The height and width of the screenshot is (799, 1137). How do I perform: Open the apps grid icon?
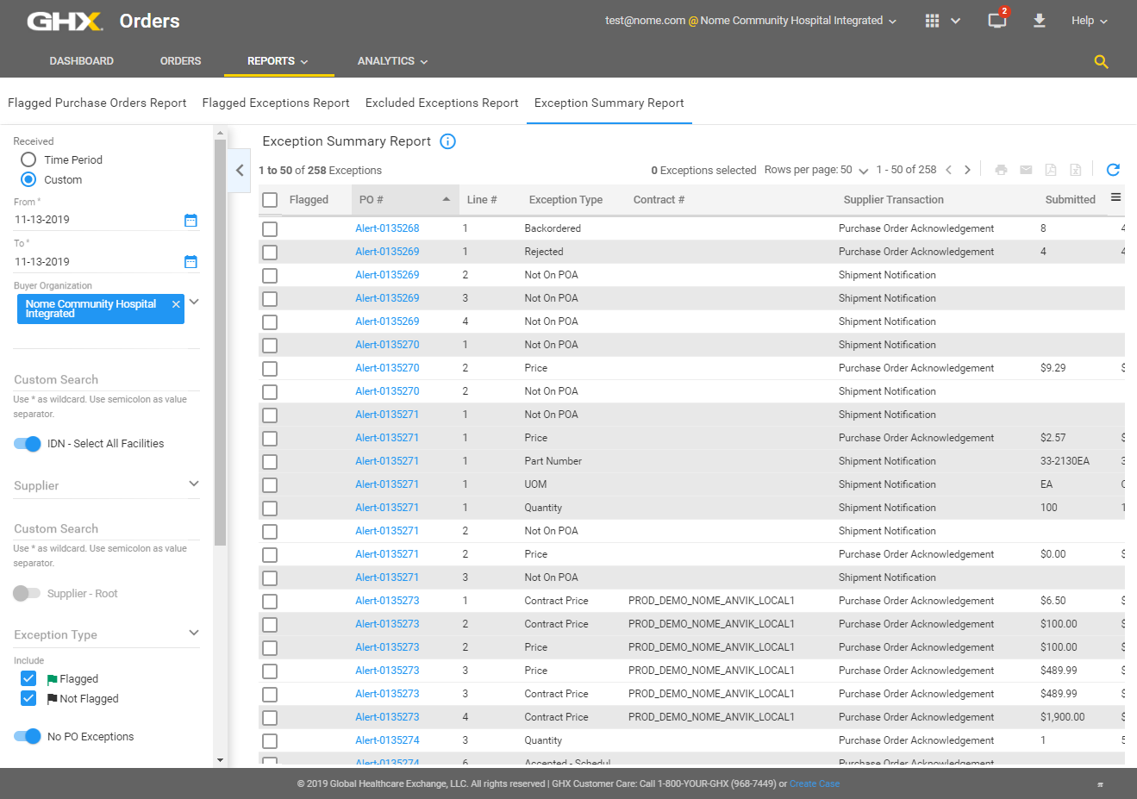tap(932, 21)
